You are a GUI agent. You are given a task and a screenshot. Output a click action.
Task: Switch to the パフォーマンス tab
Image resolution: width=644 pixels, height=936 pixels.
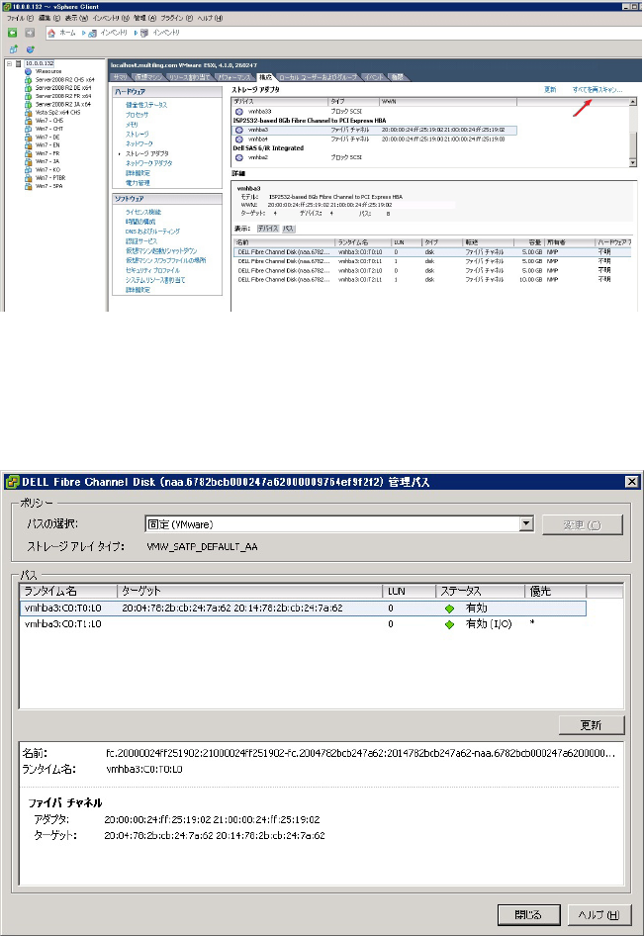(x=235, y=77)
